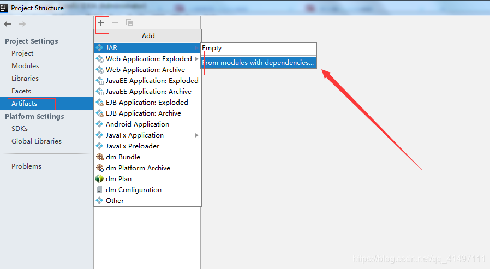Select EJB Application: Archive entry
The width and height of the screenshot is (490, 269).
coord(147,113)
